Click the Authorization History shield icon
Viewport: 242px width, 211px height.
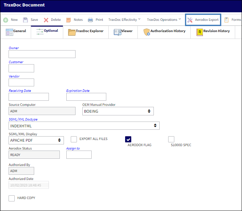click(147, 32)
